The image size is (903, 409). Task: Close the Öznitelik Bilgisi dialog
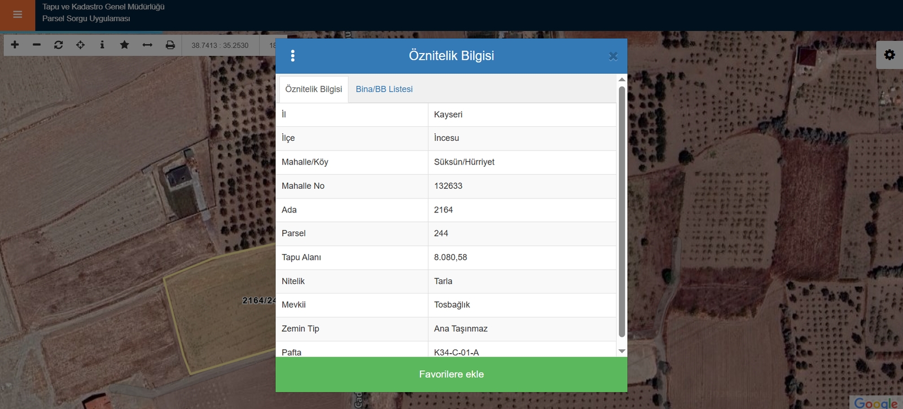[613, 56]
